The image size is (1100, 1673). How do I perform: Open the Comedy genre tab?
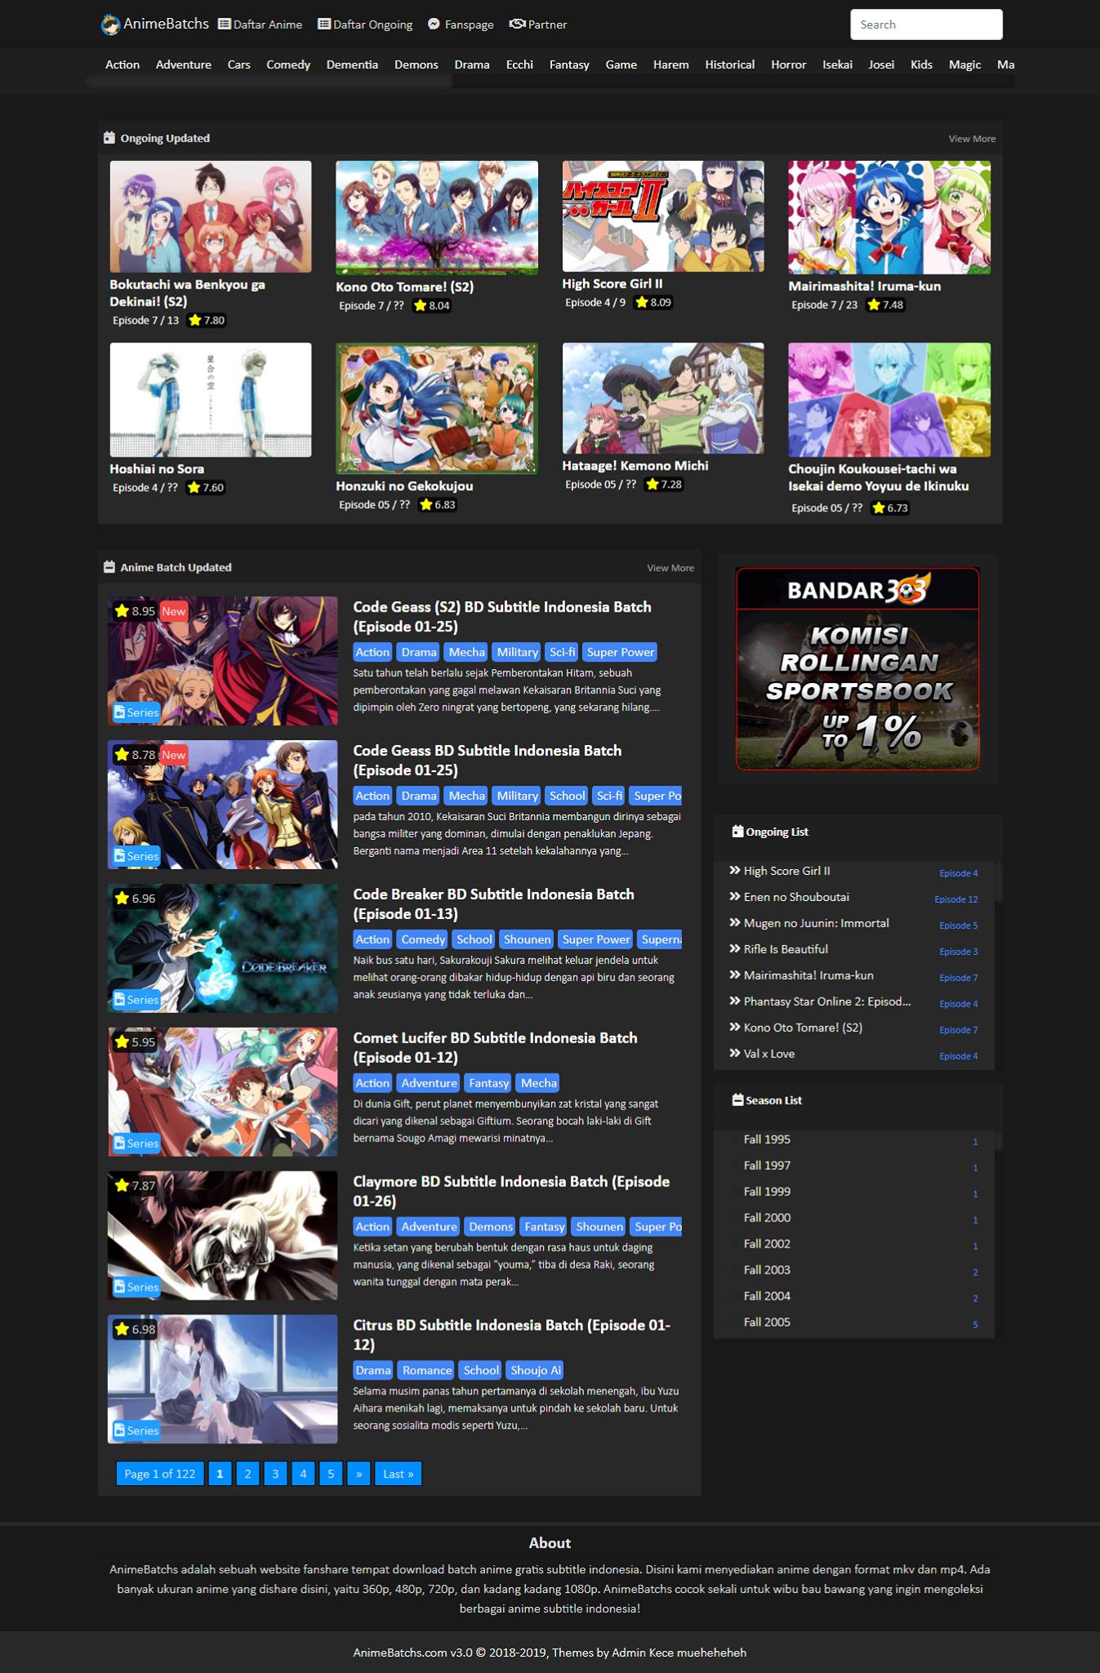[x=288, y=65]
